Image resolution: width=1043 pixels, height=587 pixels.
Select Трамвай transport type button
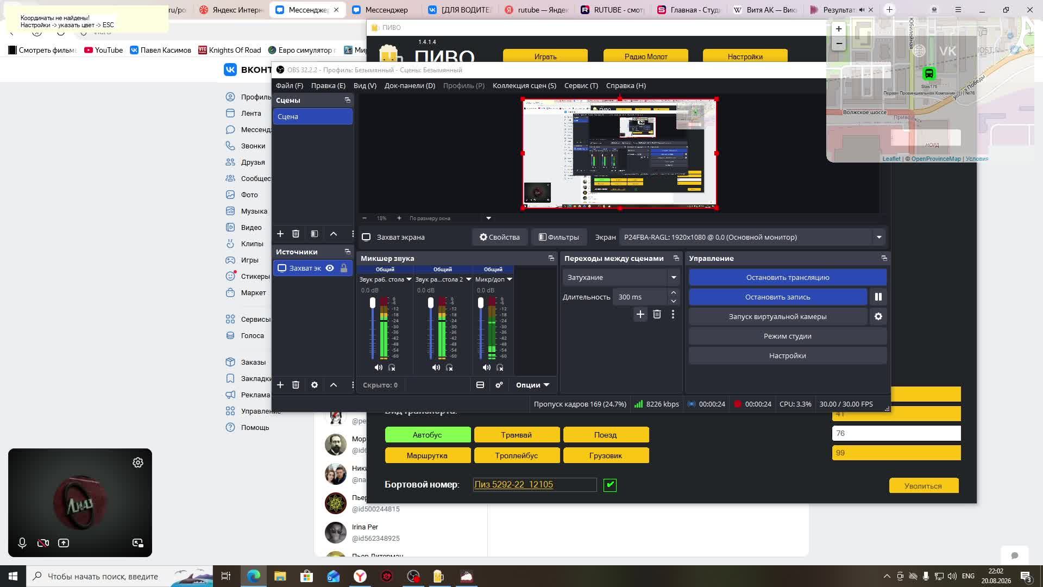pyautogui.click(x=517, y=435)
